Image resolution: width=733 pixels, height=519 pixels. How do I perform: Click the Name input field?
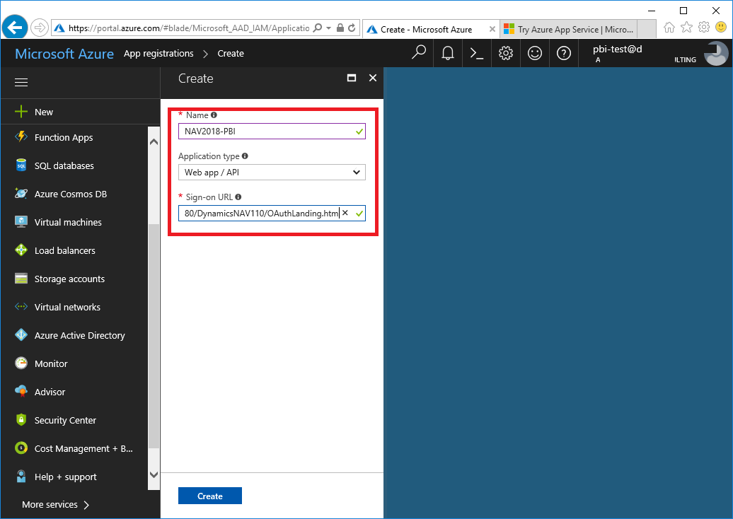tap(272, 132)
